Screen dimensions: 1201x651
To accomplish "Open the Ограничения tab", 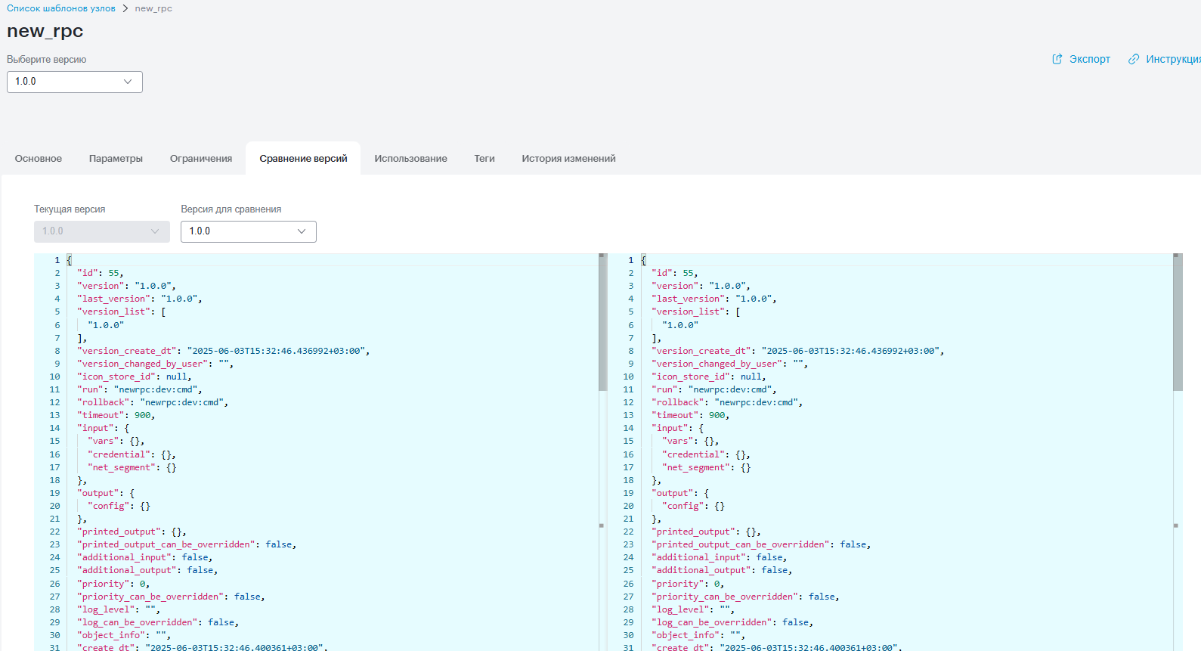I will (201, 159).
